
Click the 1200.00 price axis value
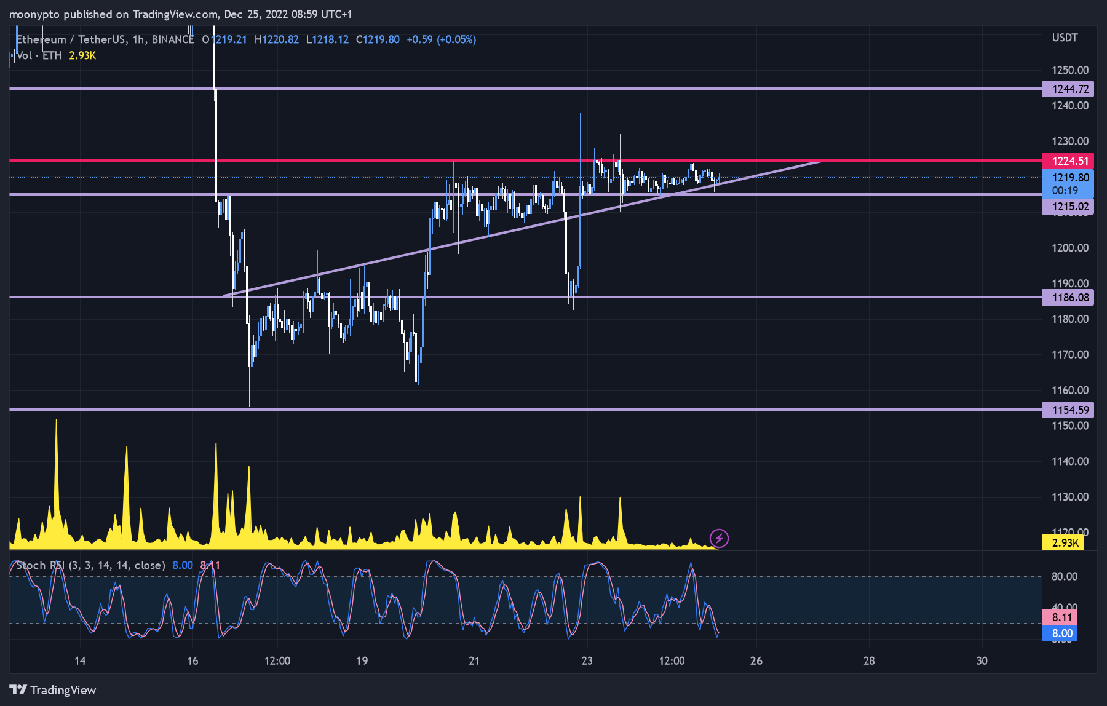click(x=1070, y=248)
